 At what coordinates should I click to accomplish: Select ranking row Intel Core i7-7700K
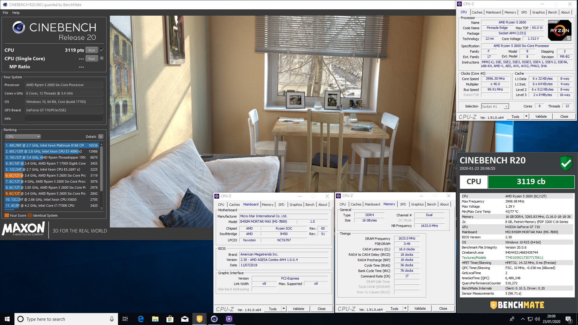click(x=52, y=206)
